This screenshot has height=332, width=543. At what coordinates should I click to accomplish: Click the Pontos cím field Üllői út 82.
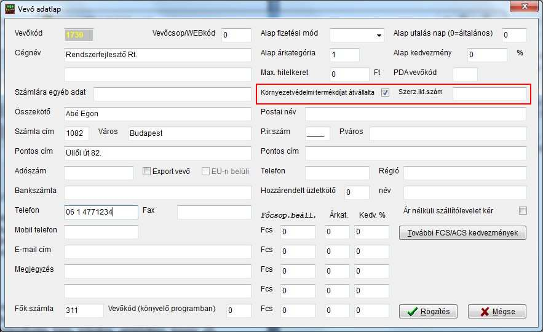[158, 153]
